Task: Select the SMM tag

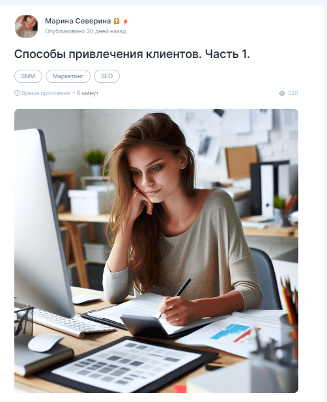Action: click(28, 76)
